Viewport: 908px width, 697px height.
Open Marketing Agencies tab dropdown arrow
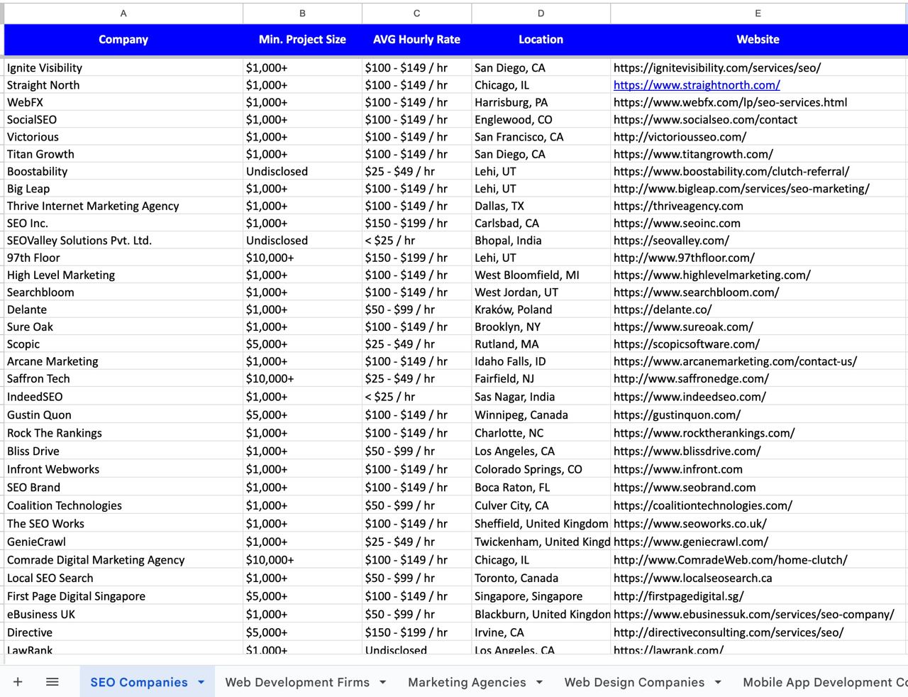539,682
